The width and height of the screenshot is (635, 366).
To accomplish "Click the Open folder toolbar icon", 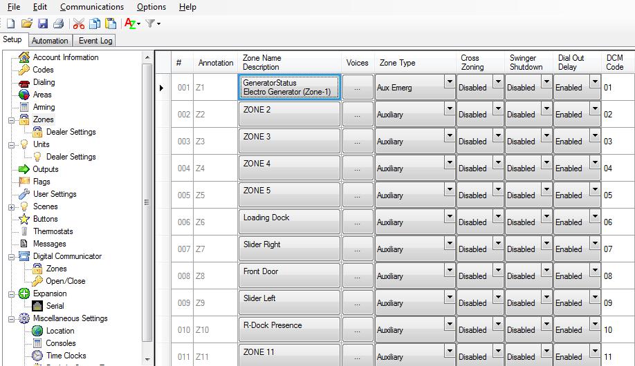I will (27, 23).
